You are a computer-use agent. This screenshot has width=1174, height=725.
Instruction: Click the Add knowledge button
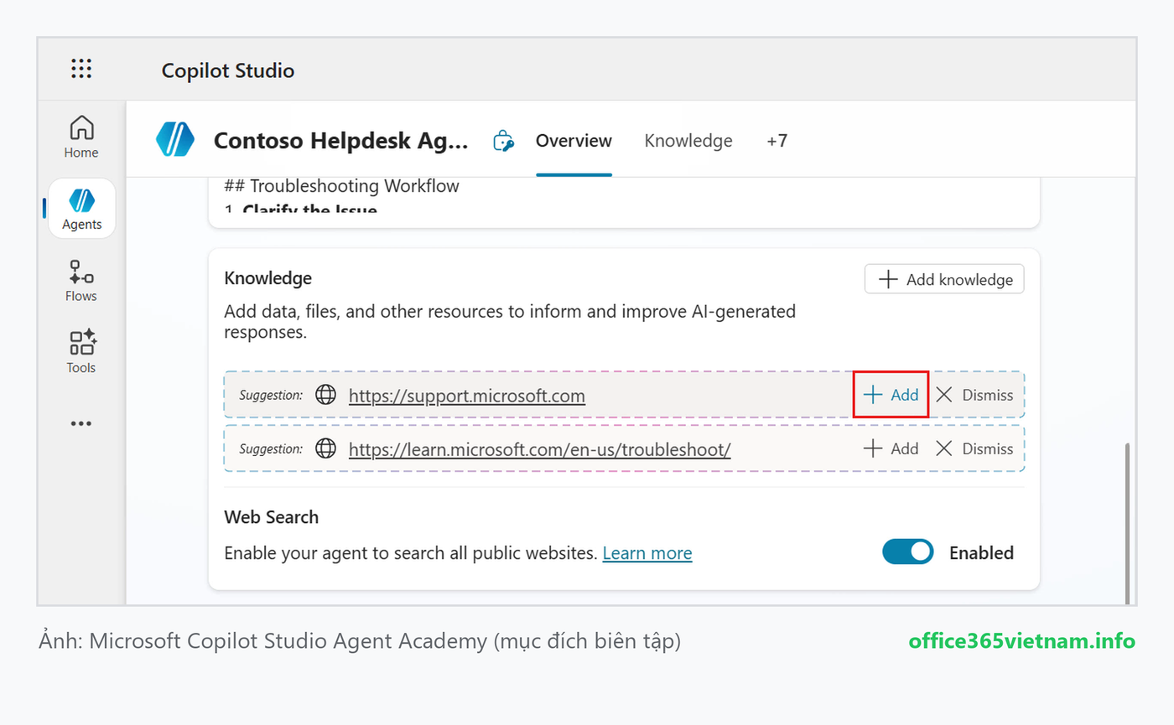(944, 279)
